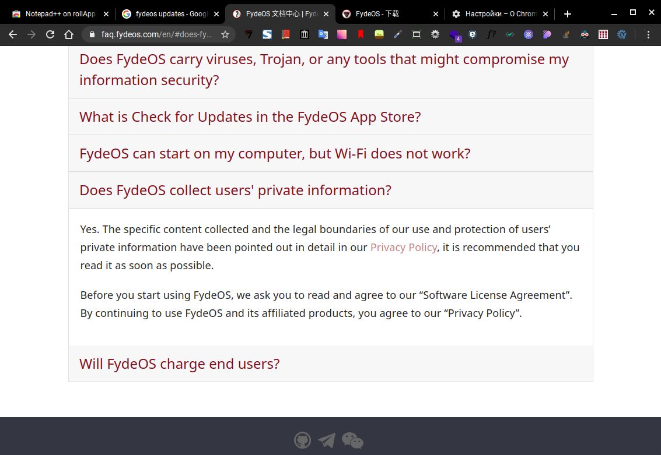Click the pink gradient square extension icon
The width and height of the screenshot is (661, 455).
point(341,34)
